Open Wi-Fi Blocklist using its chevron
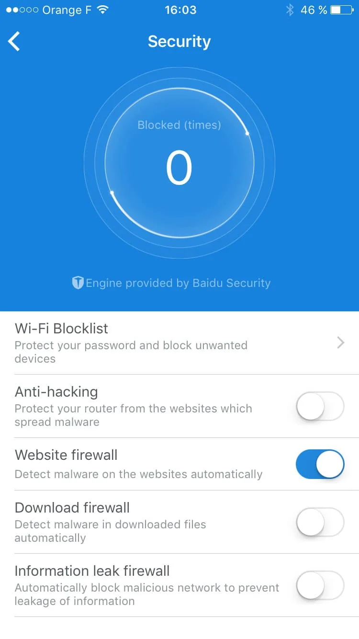359x639 pixels. (340, 342)
